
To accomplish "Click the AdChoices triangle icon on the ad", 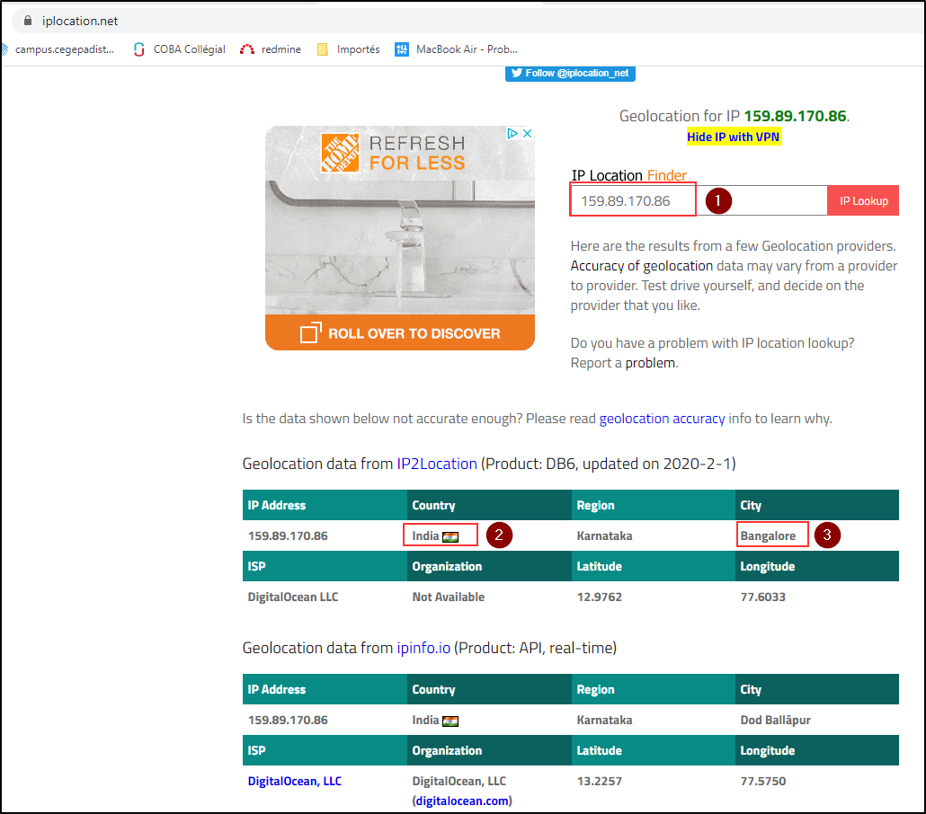I will 512,133.
